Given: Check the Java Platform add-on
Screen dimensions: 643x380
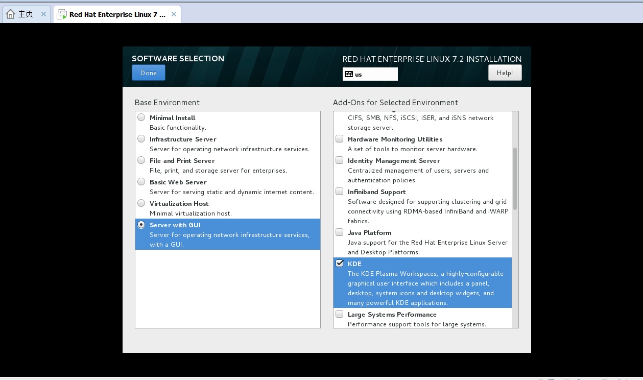Looking at the screenshot, I should coord(340,232).
